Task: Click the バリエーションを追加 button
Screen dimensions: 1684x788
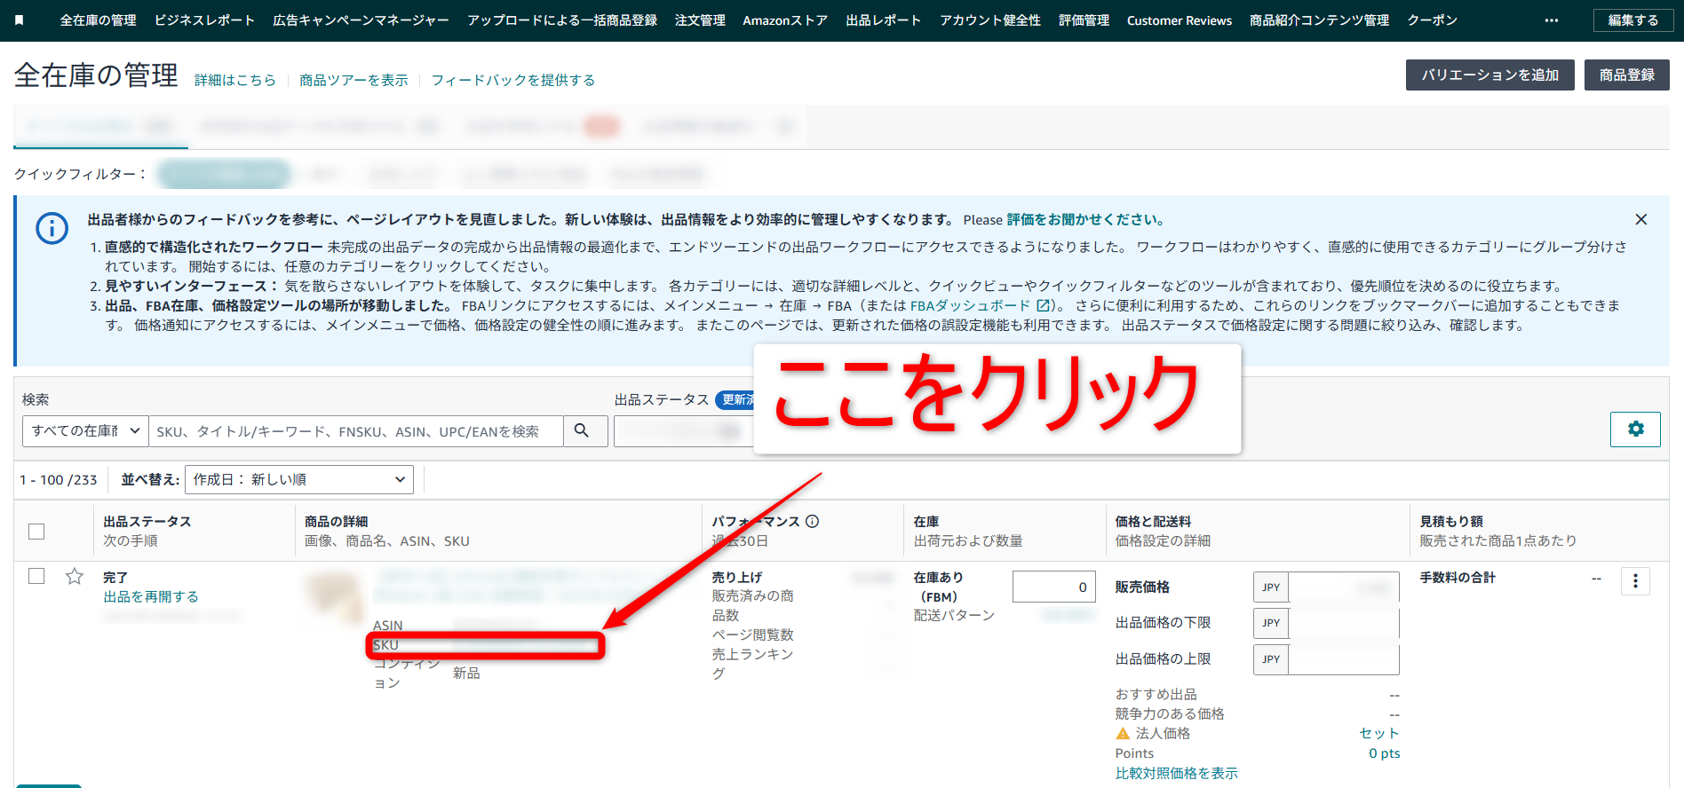Action: coord(1489,75)
